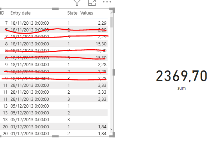The width and height of the screenshot is (218, 153).
Task: Click the 05/12/2013 date in state 2 row
Action: (x=30, y=113)
